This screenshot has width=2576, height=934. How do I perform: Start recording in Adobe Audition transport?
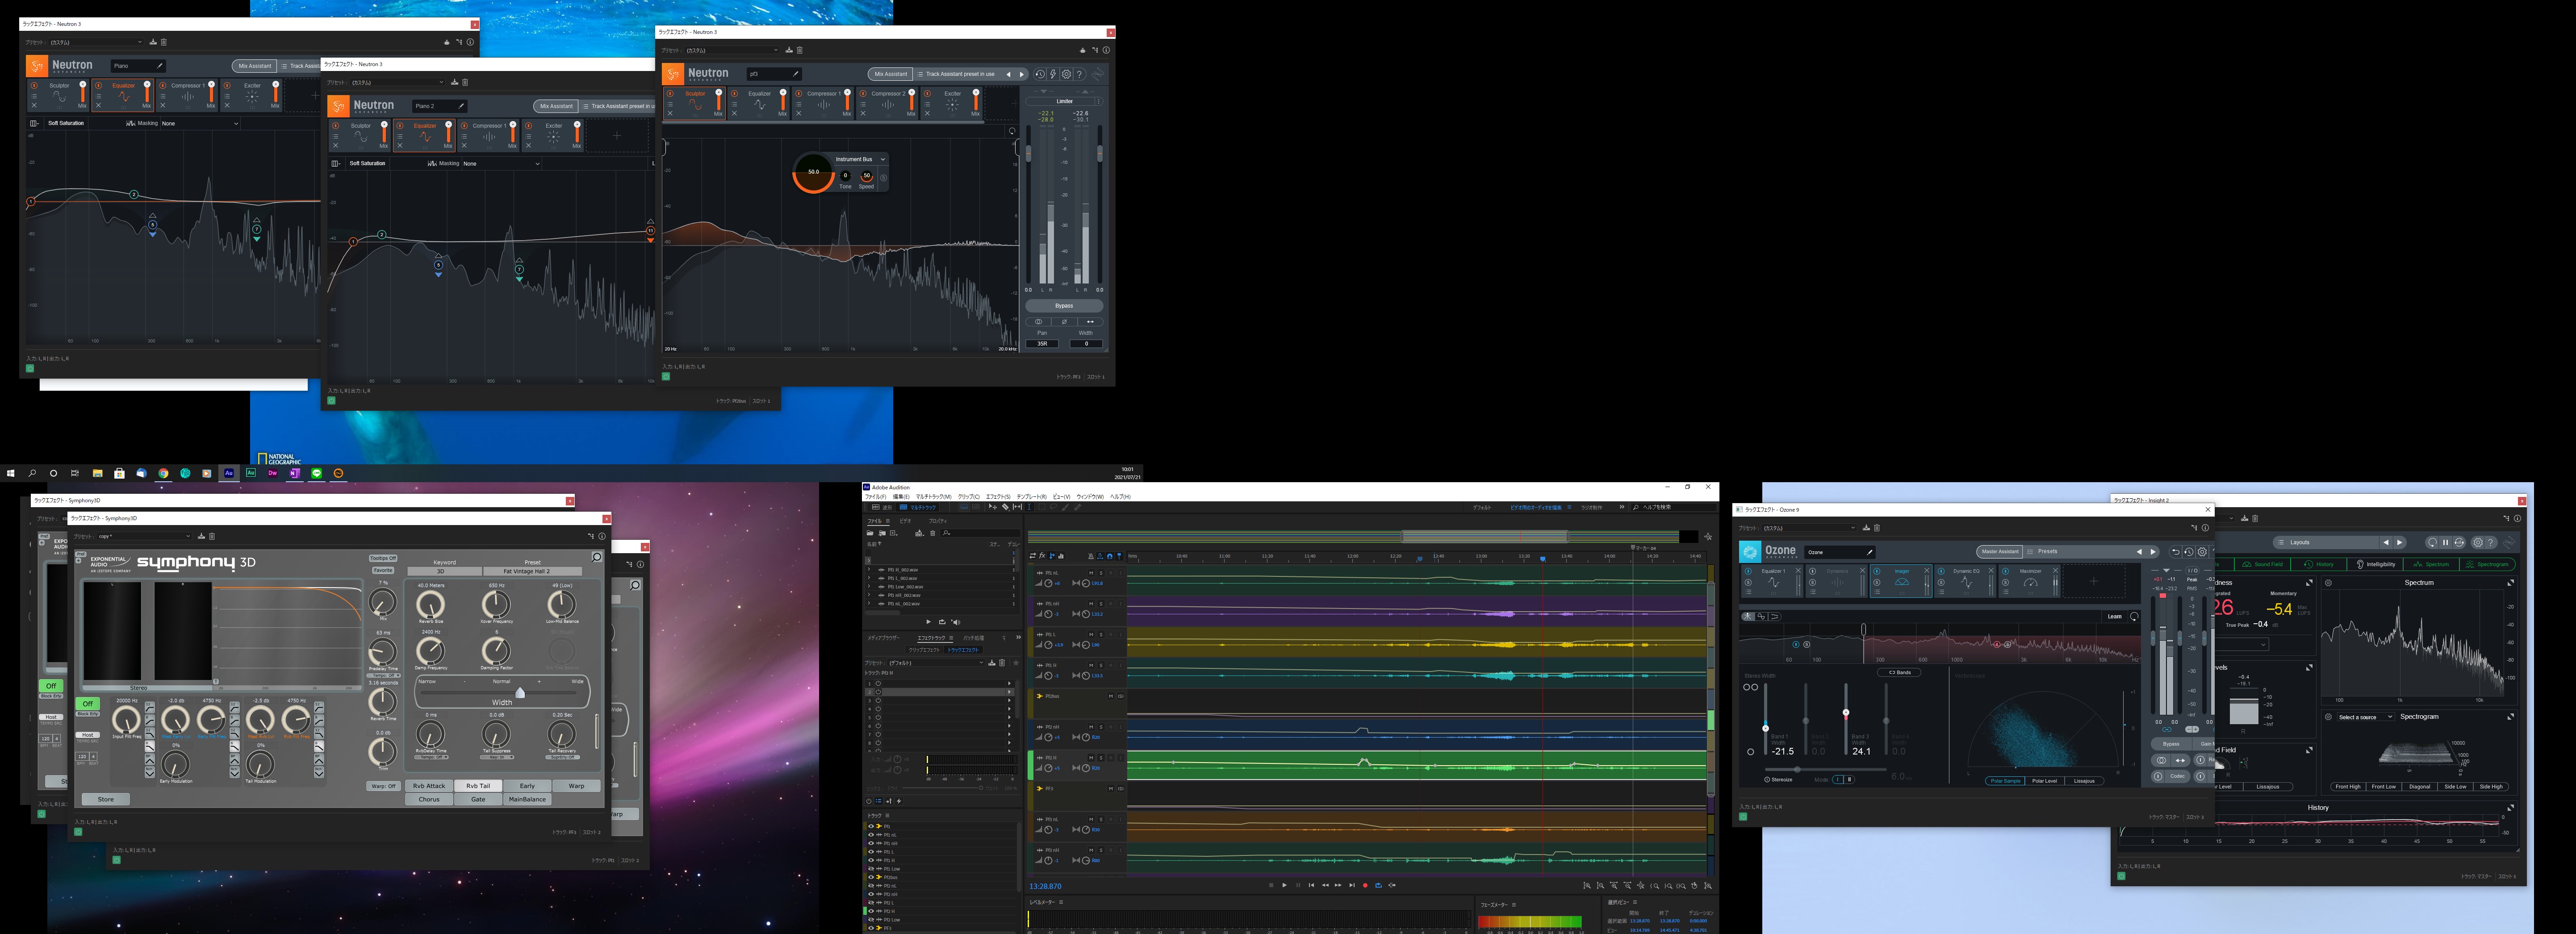click(1365, 885)
